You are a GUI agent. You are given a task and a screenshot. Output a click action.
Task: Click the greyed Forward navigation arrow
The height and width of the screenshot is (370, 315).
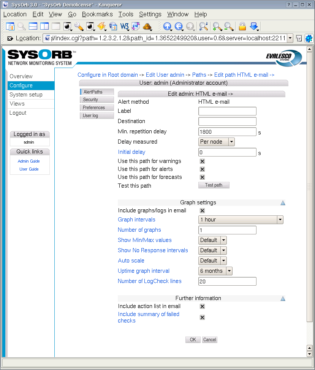pos(190,26)
